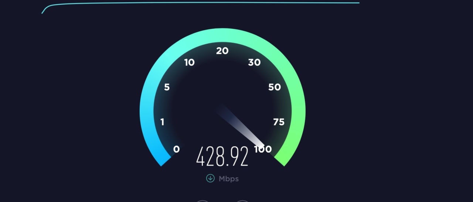The image size is (473, 202).
Task: Select the 20 mark on the gauge
Action: pyautogui.click(x=222, y=51)
